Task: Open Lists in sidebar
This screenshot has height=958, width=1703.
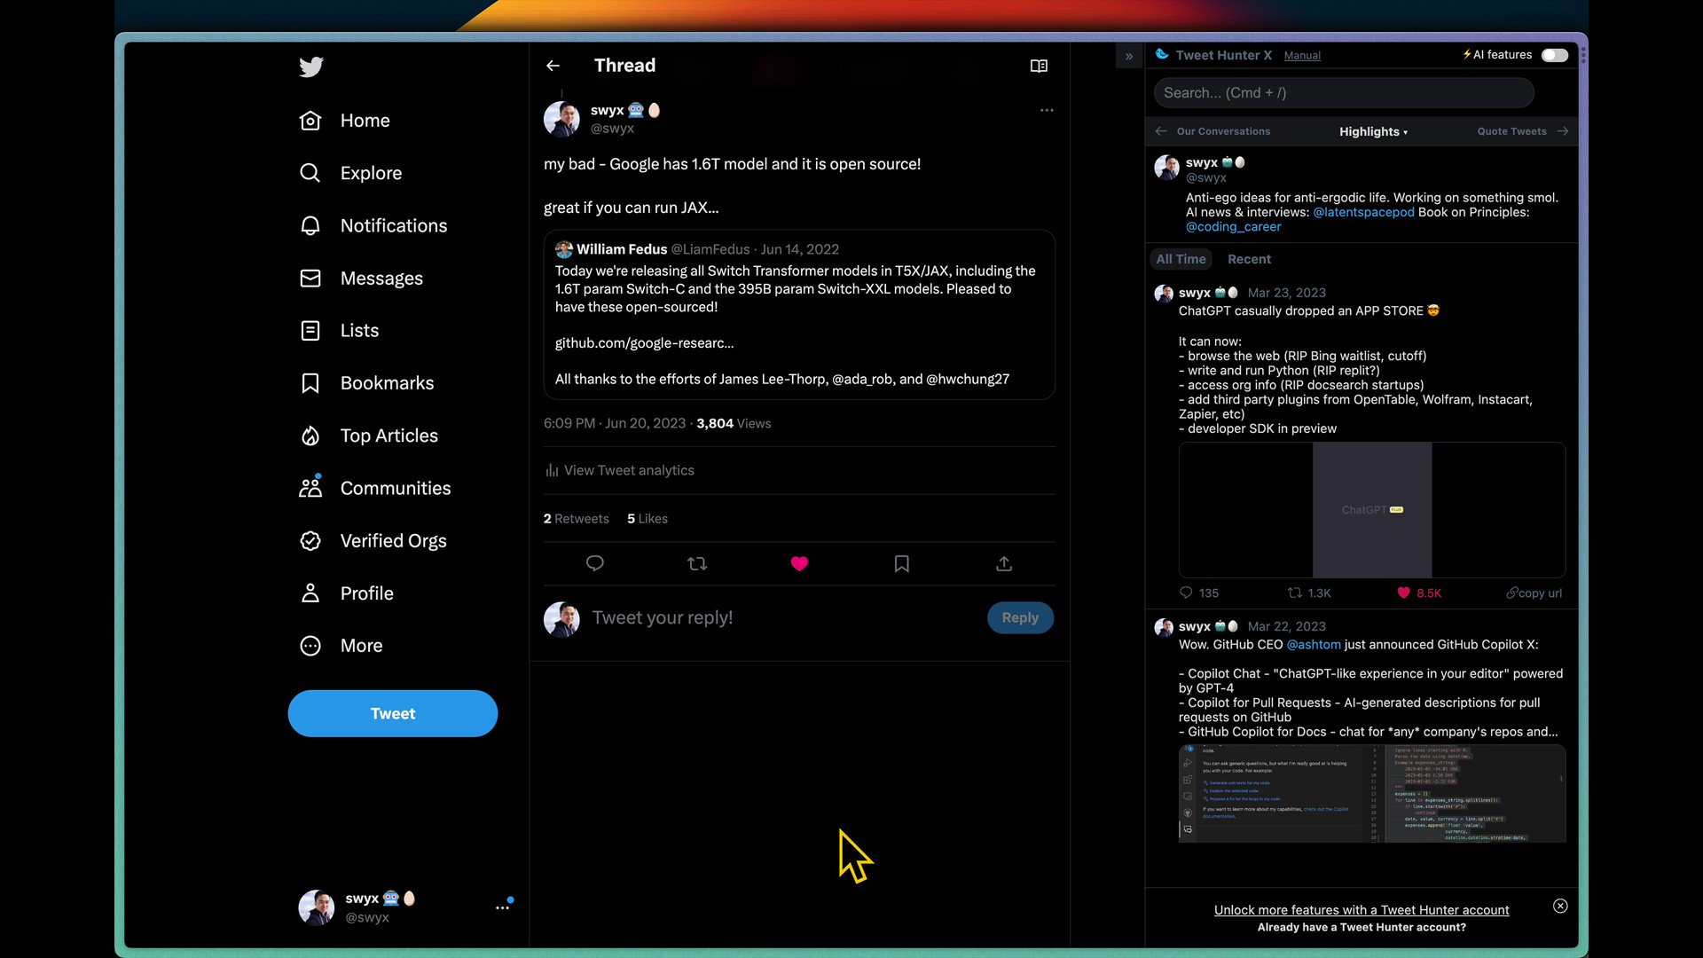Action: [x=339, y=331]
